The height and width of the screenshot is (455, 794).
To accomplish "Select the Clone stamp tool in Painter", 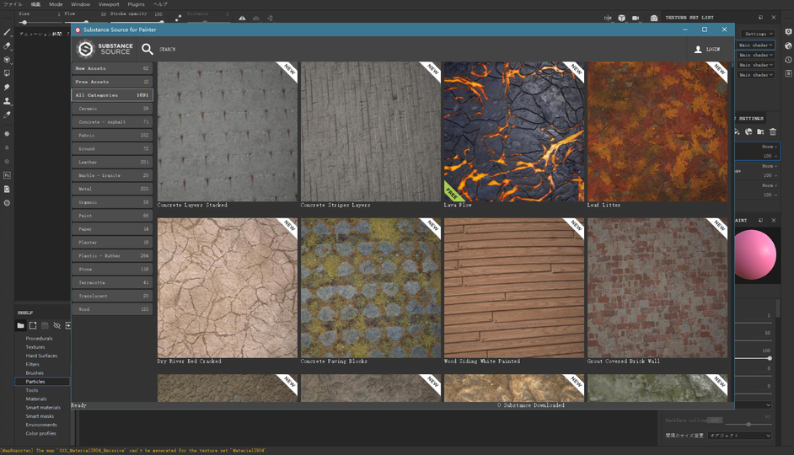I will (x=7, y=101).
